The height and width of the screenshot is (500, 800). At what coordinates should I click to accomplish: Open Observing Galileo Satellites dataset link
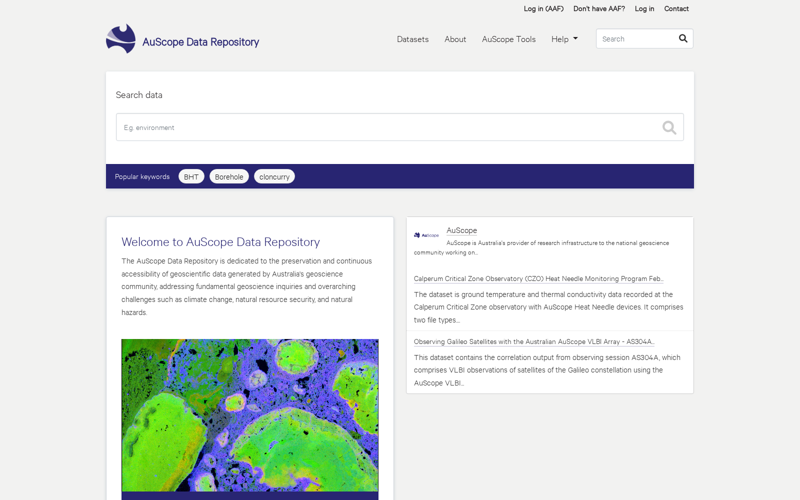[x=534, y=341]
